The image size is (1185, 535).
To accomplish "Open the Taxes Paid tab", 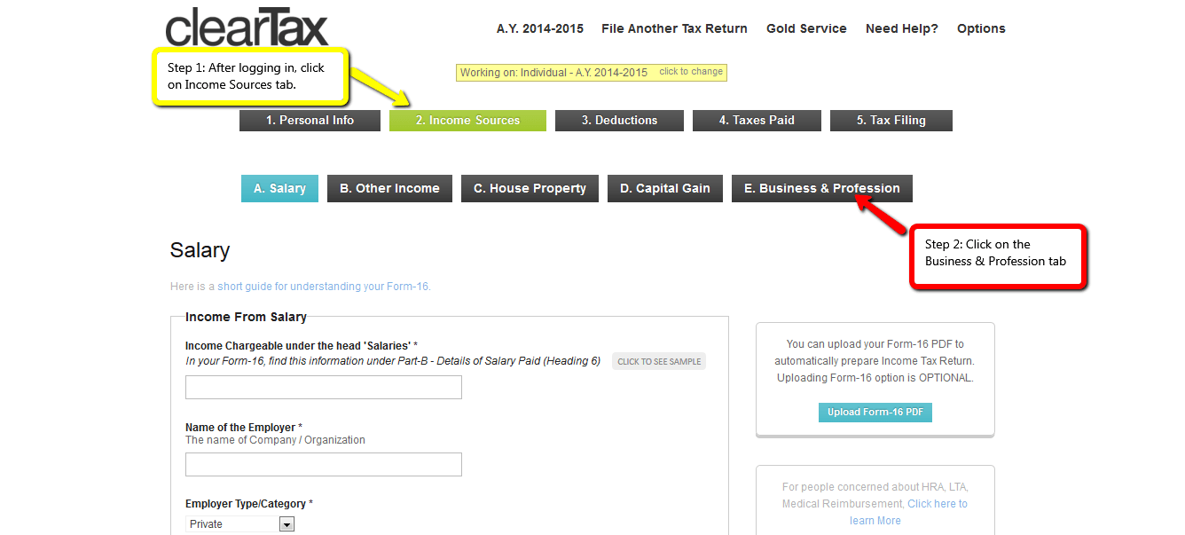I will [x=757, y=121].
